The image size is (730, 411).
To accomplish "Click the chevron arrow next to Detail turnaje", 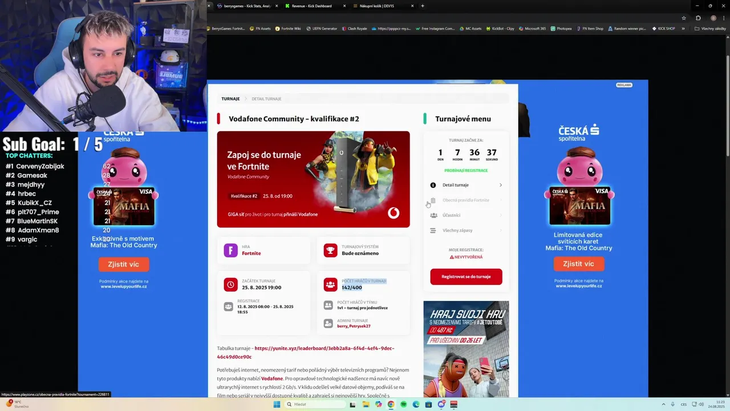I will (x=501, y=185).
